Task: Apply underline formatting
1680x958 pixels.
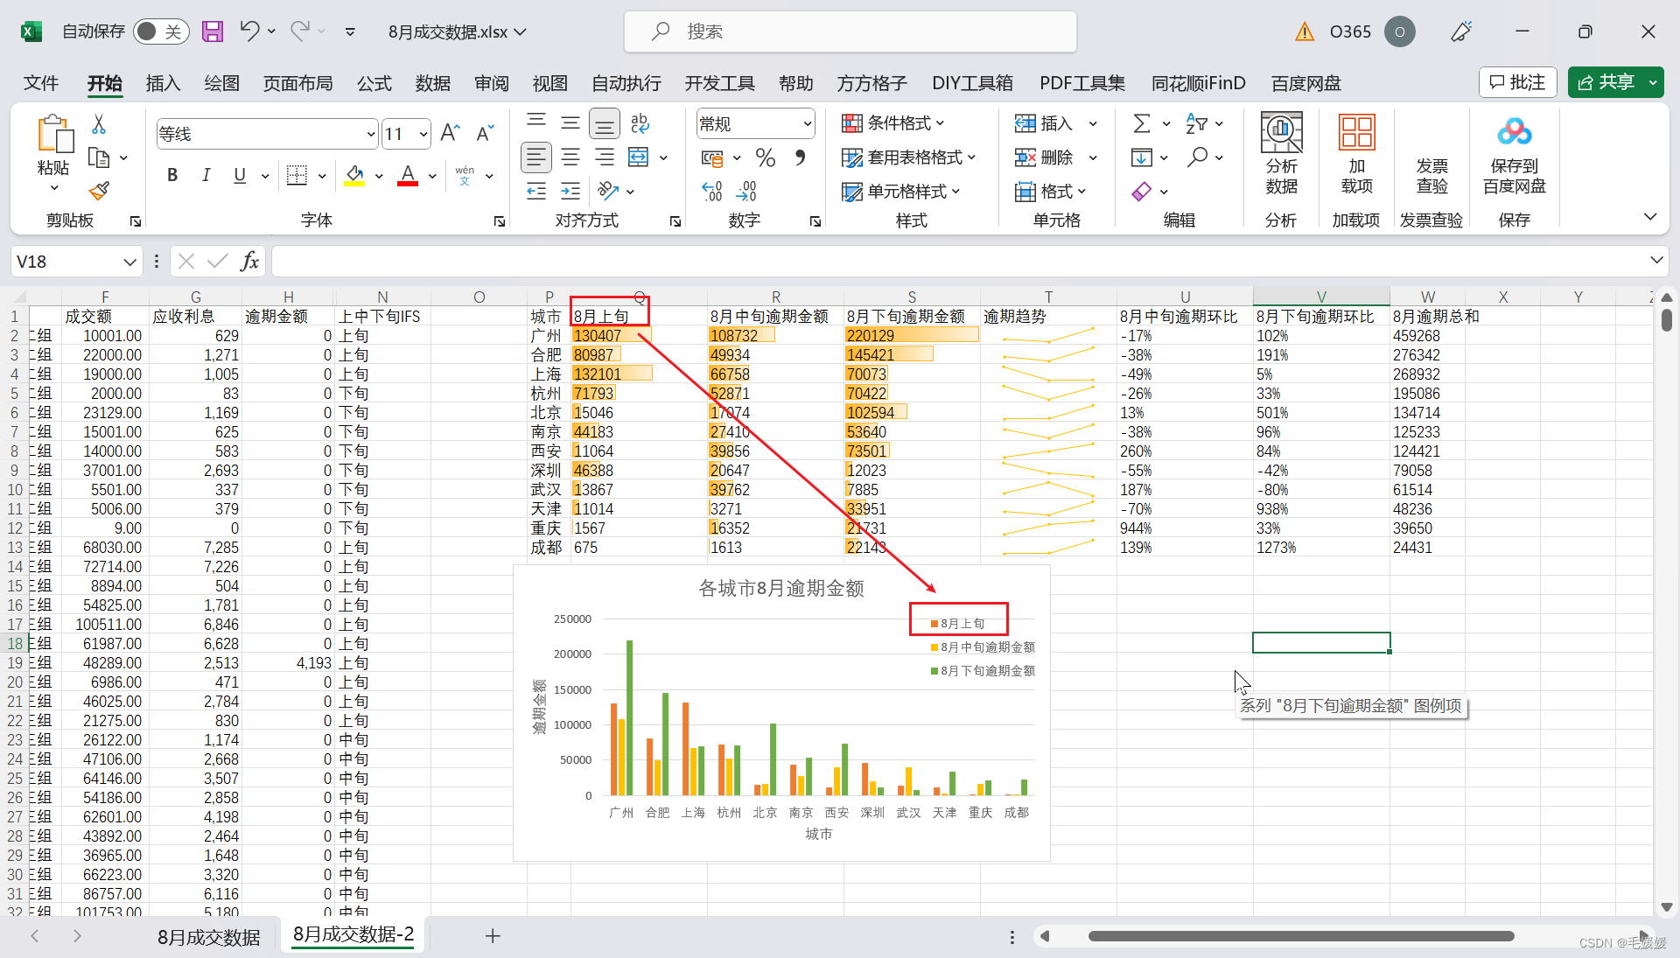Action: pyautogui.click(x=240, y=175)
